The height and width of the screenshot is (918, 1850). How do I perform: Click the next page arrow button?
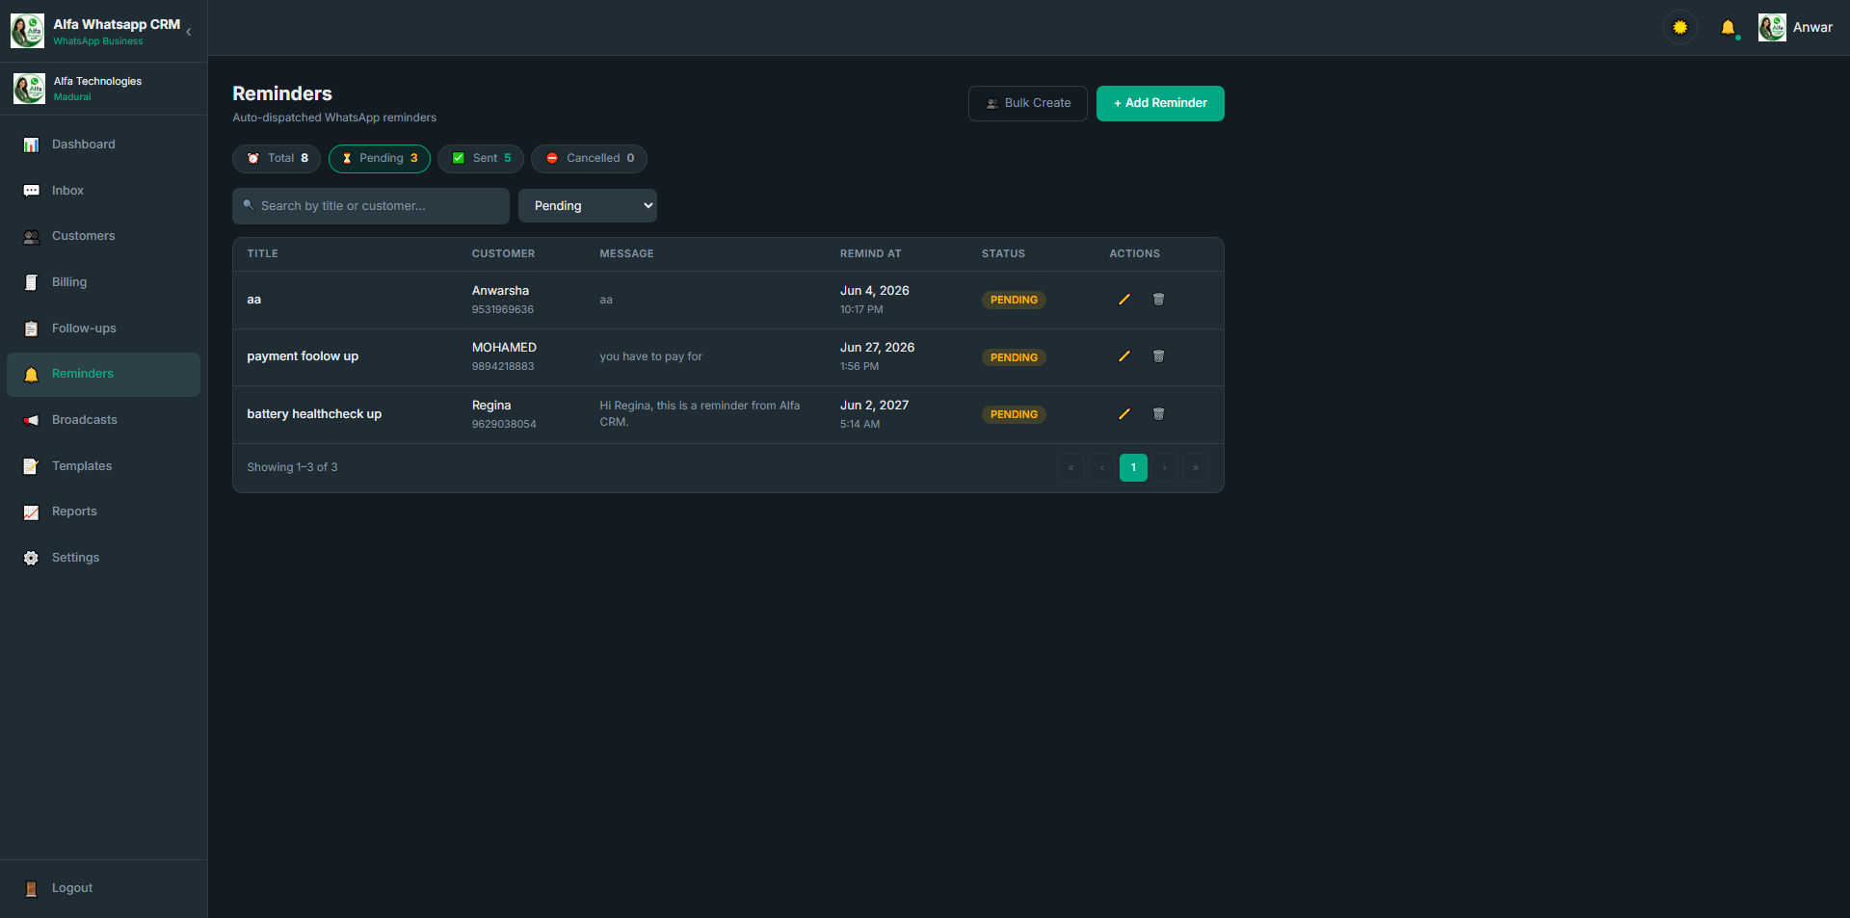(1165, 467)
